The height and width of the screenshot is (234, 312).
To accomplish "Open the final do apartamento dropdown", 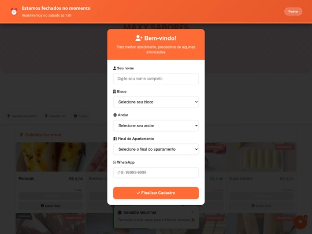I will (156, 149).
